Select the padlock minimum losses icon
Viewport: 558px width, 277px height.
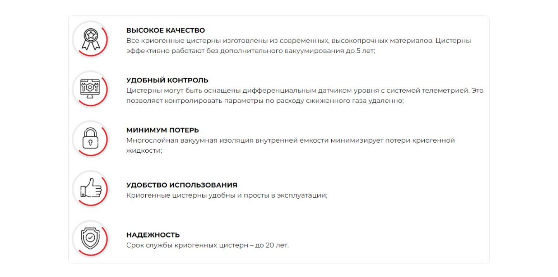[x=91, y=139]
